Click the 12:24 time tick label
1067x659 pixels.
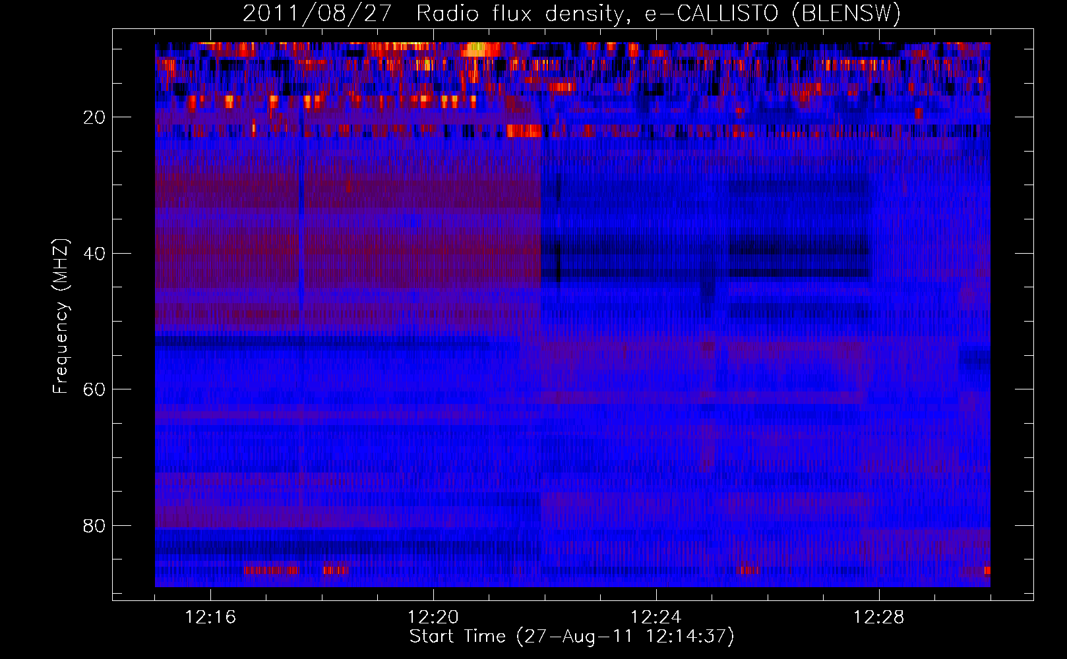[x=656, y=617]
